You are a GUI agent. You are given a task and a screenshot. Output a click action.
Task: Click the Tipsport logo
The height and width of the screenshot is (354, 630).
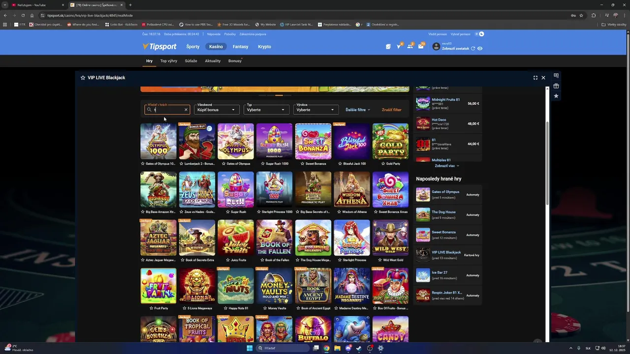[159, 47]
